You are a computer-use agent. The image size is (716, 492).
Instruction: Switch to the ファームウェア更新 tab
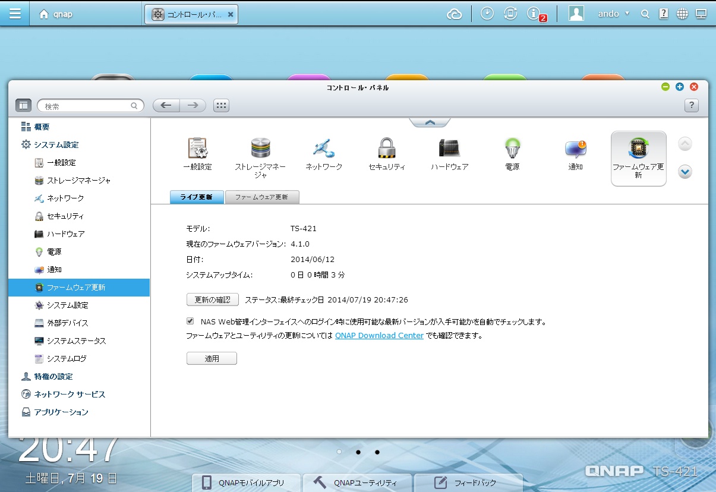[261, 197]
